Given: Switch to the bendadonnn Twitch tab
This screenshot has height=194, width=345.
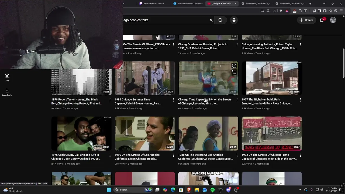Looking at the screenshot, I should coord(153,4).
